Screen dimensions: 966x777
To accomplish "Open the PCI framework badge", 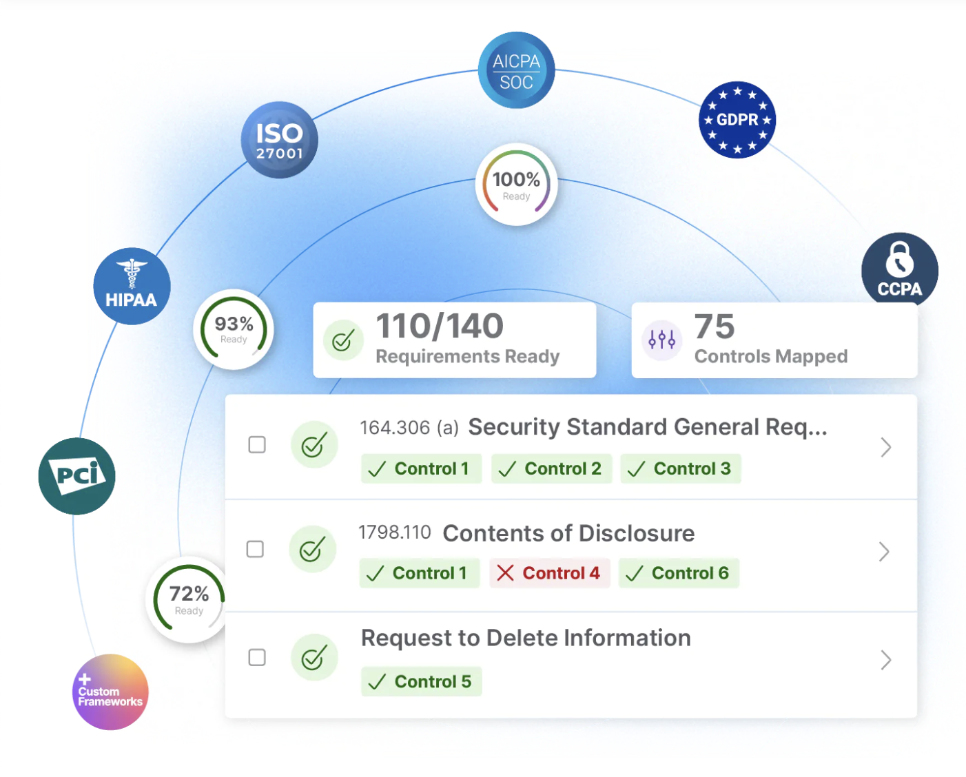I will pyautogui.click(x=76, y=476).
